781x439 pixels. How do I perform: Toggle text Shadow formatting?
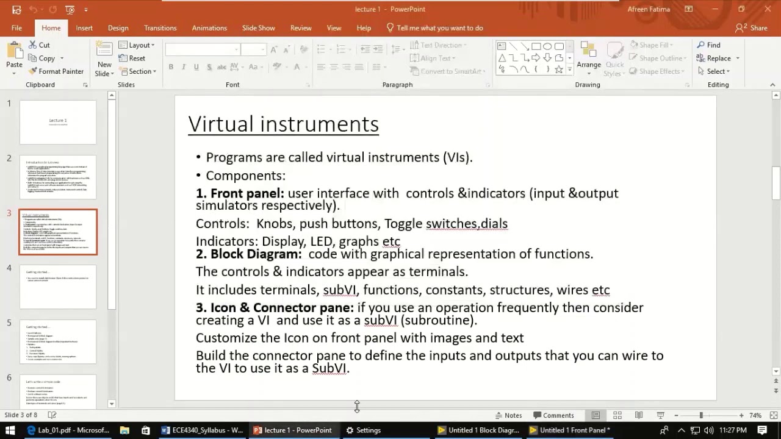tap(209, 67)
